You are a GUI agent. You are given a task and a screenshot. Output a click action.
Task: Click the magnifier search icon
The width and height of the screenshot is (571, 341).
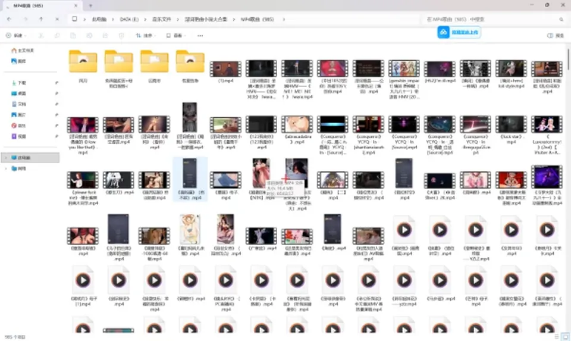click(x=561, y=19)
